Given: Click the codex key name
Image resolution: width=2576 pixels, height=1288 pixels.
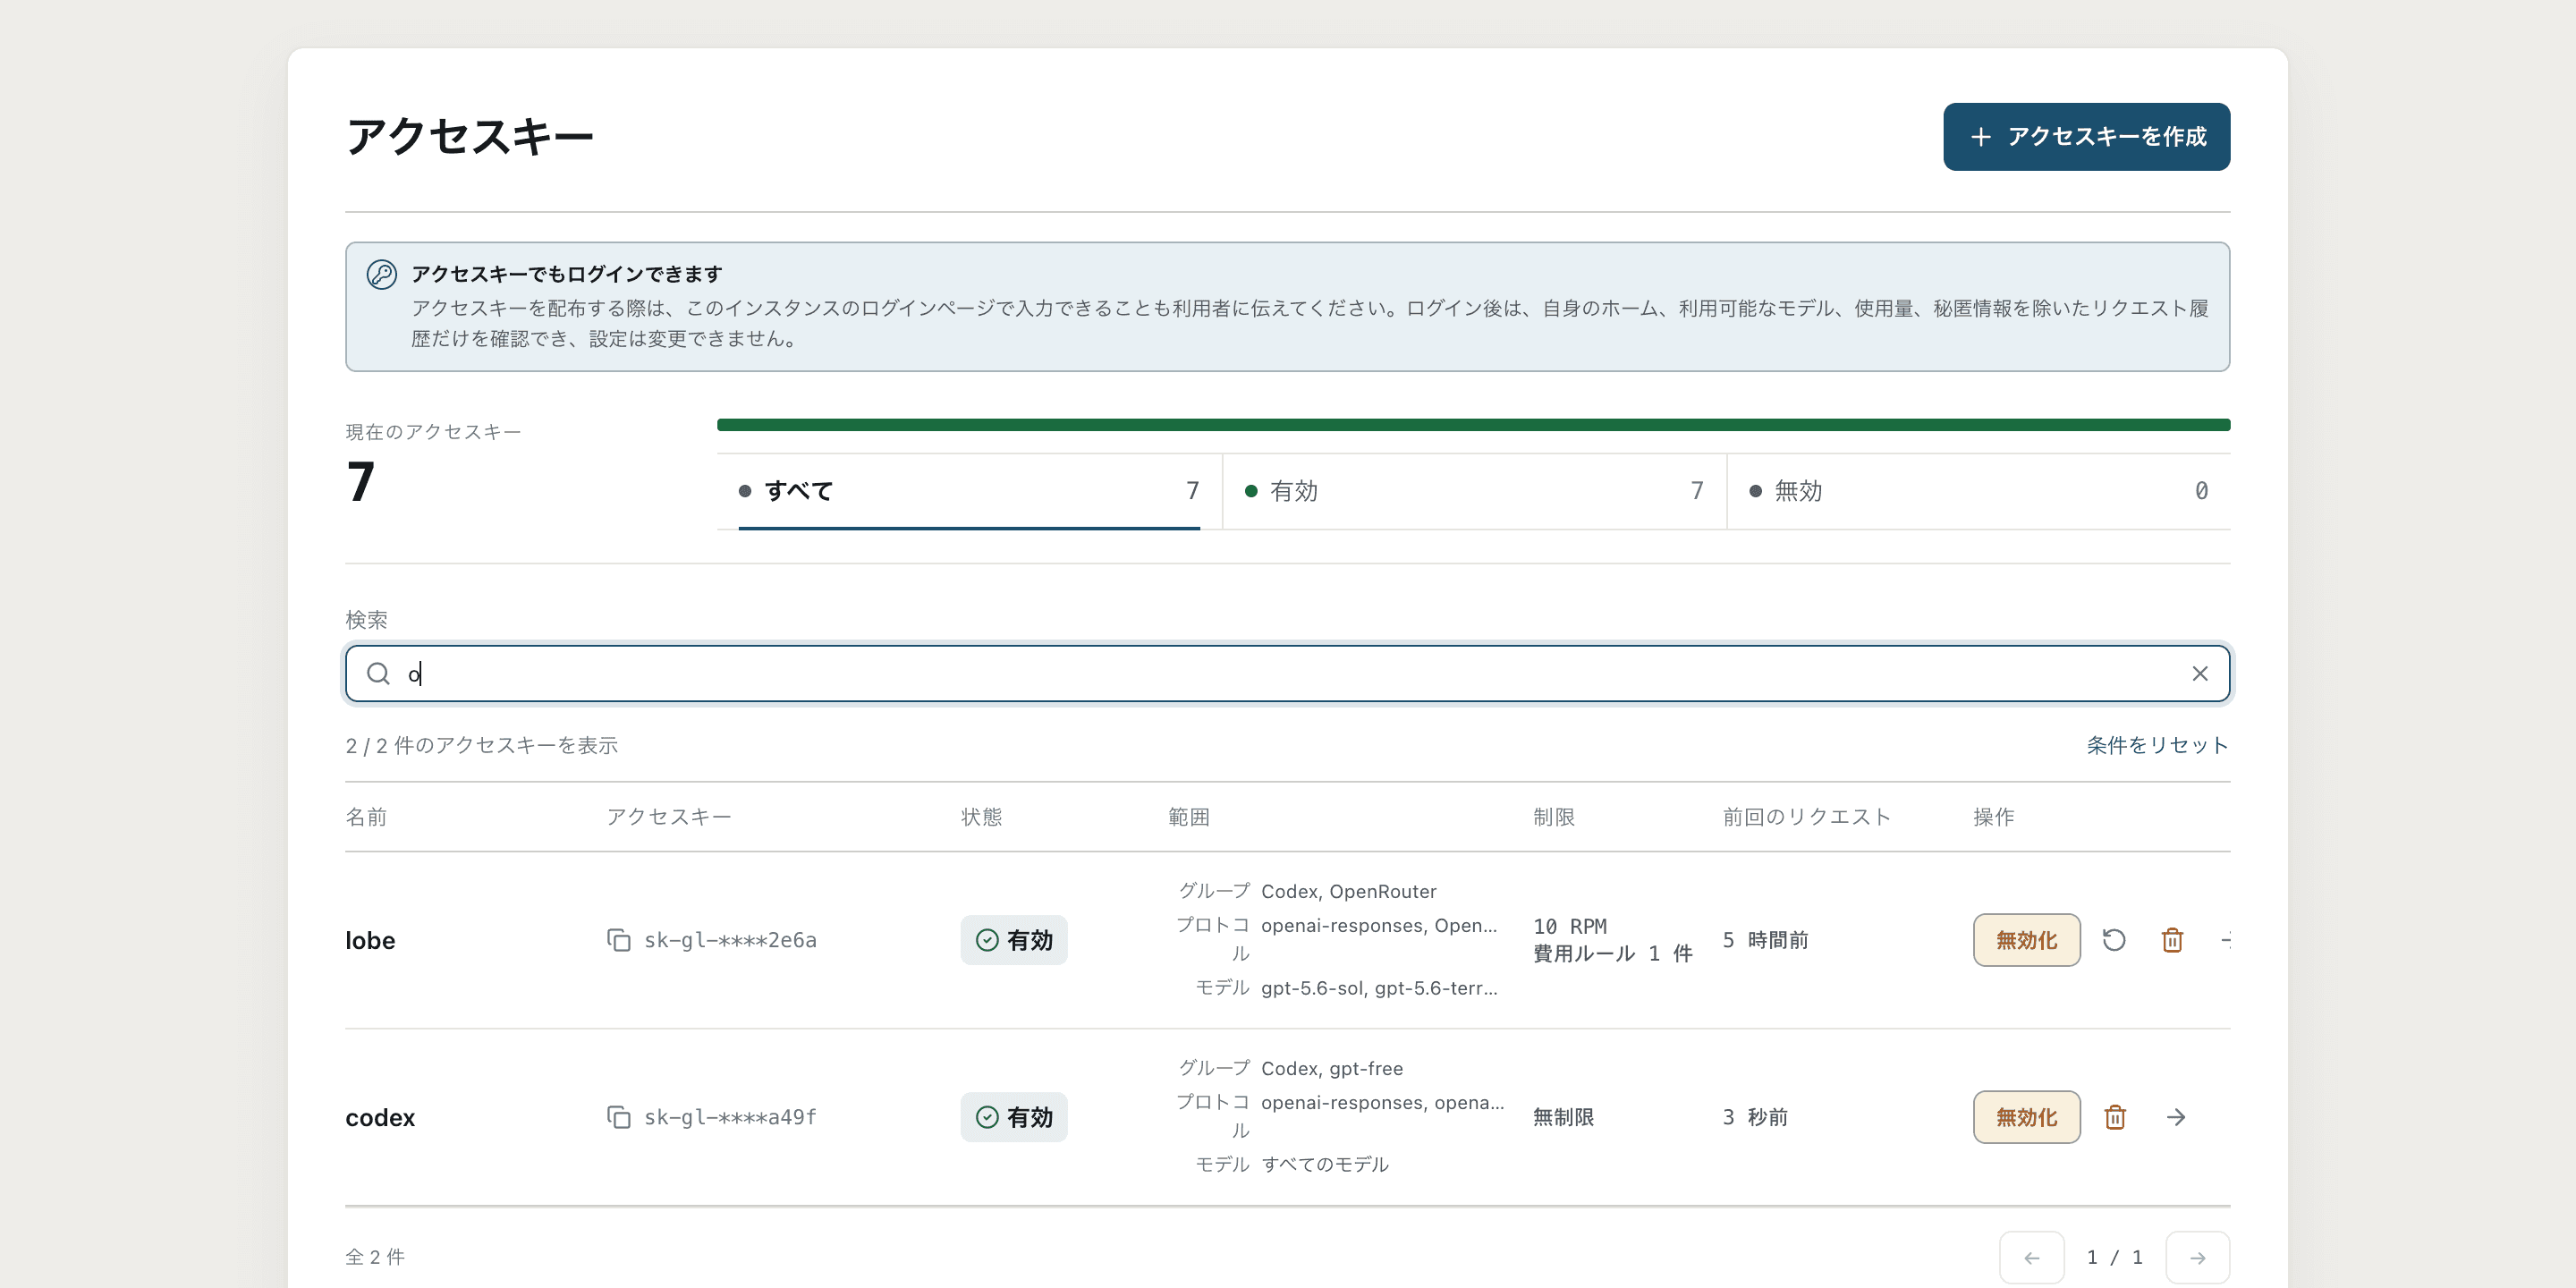Looking at the screenshot, I should (380, 1117).
